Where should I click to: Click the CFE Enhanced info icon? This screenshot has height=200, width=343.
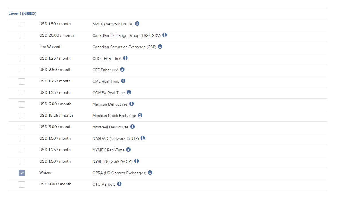tap(122, 69)
